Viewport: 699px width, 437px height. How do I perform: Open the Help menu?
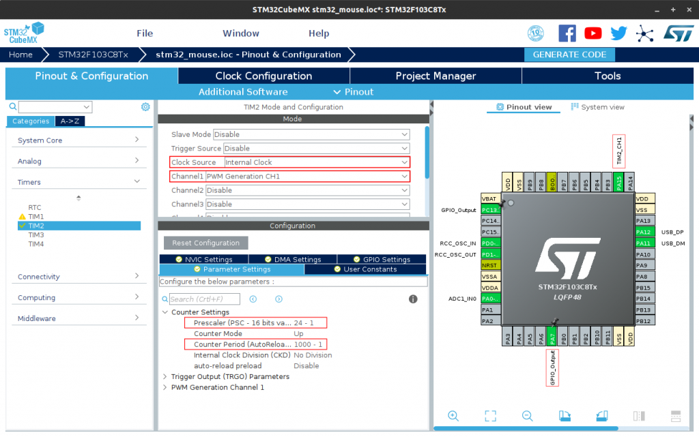(x=319, y=33)
